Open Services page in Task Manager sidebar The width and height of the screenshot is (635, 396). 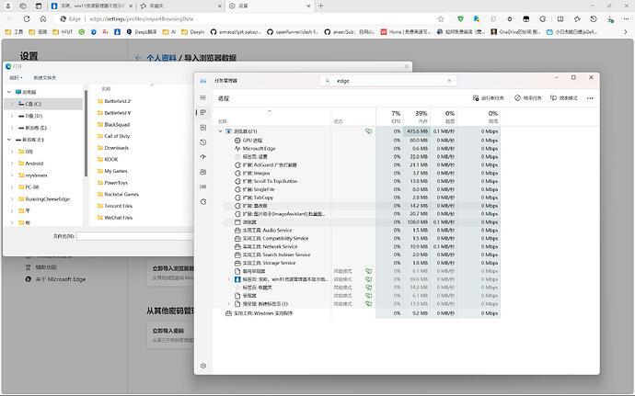click(202, 200)
